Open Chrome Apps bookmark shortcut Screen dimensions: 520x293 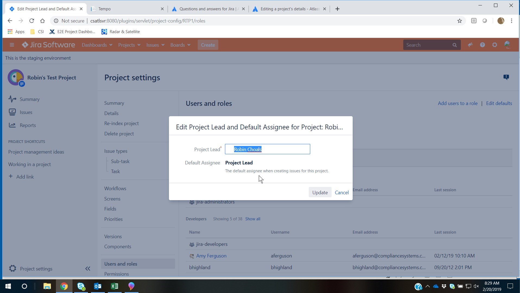(x=16, y=31)
